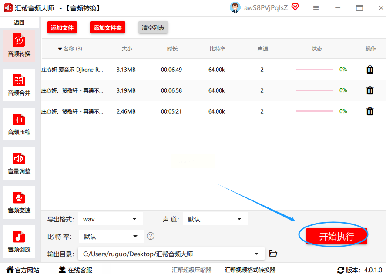Open the 声道 默认 dropdown

(215, 219)
